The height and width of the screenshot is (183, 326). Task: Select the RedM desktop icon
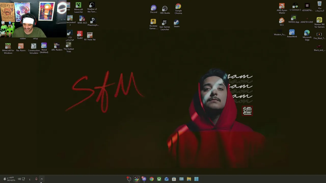80,35
